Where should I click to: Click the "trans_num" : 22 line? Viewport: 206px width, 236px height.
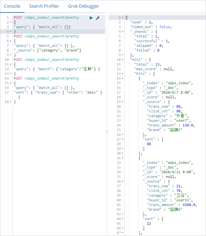(165, 186)
